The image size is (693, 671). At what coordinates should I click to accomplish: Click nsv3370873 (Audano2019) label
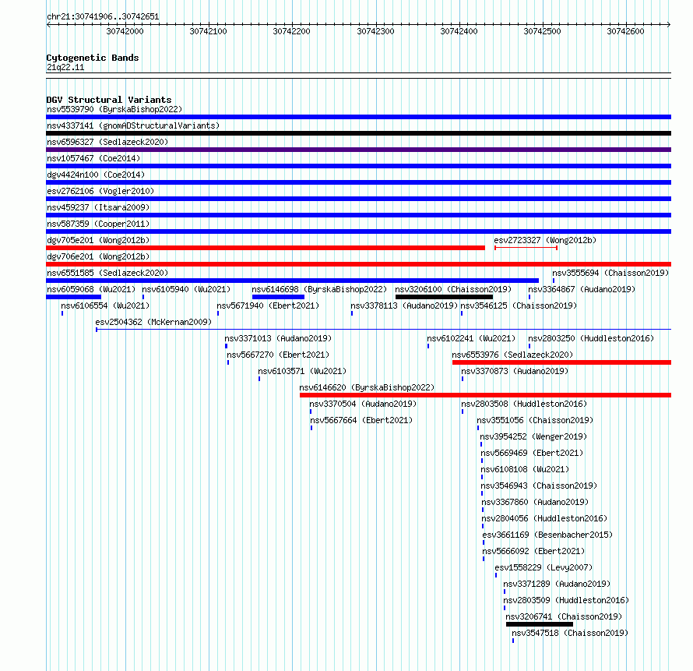click(x=515, y=371)
